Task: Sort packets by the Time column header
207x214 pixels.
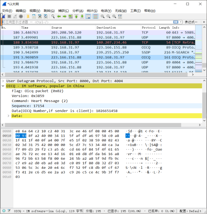Action: point(35,27)
